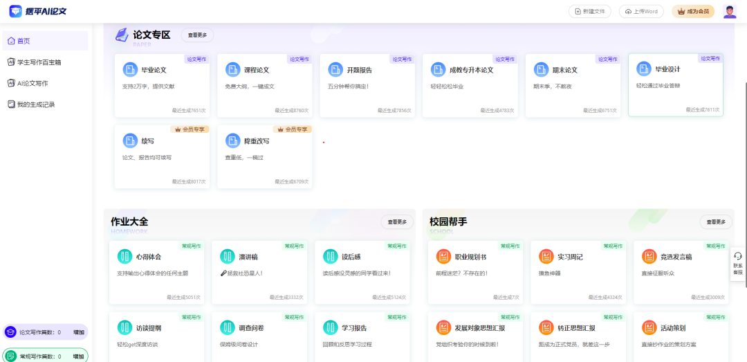Click the 论文写作篇数 graduation cap icon
This screenshot has height=362, width=747.
(x=10, y=332)
